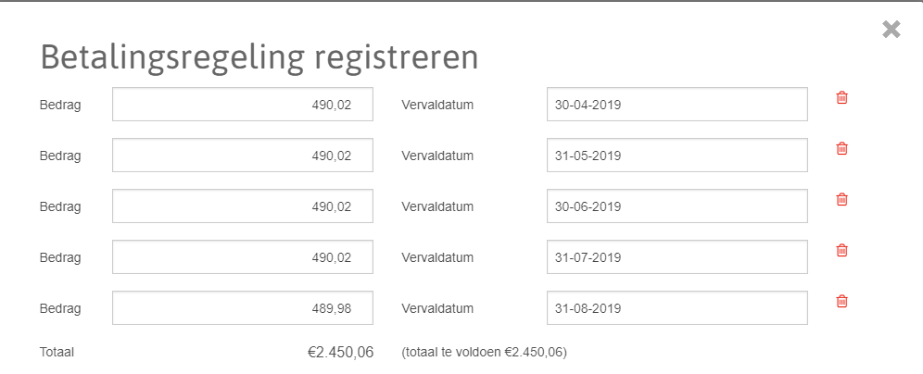Screen dimensions: 923x374
Task: Click the trash icon beside 30-06-2019
Action: click(841, 199)
